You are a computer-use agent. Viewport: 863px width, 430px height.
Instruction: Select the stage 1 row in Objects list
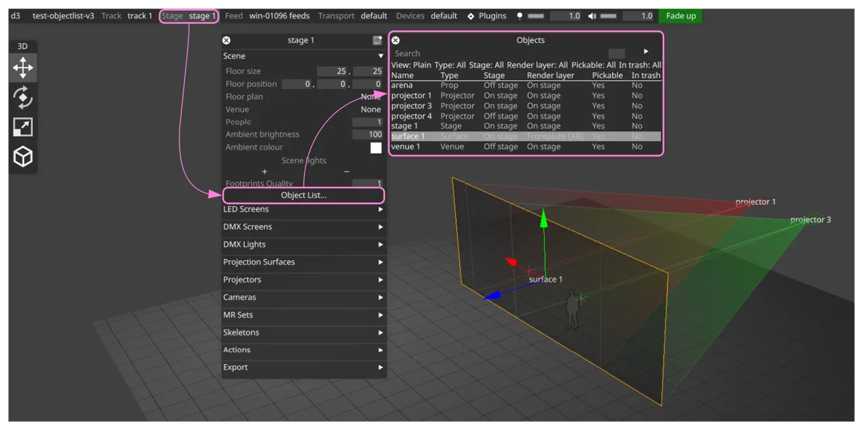point(526,126)
